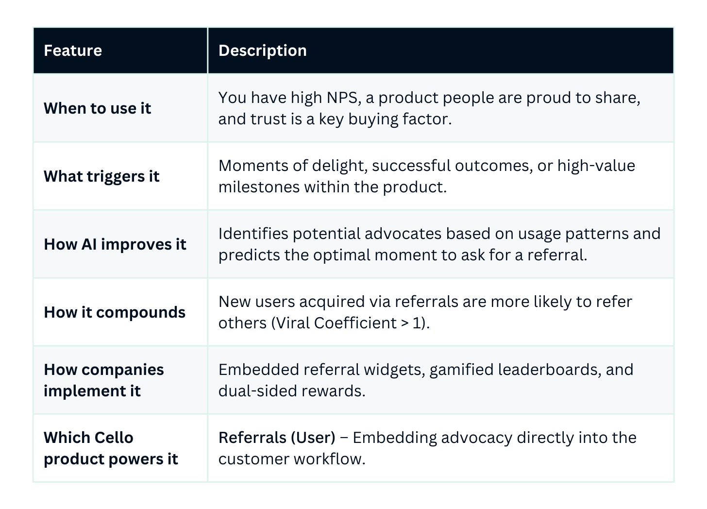The height and width of the screenshot is (509, 707).
Task: Select the "How companies implement it" cell
Action: [103, 380]
